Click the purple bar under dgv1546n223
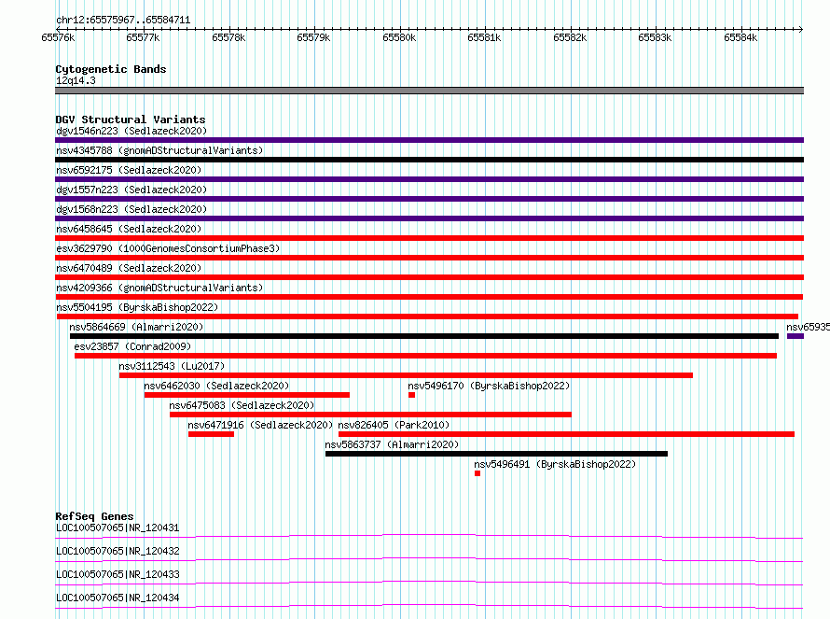The image size is (830, 619). pos(429,140)
